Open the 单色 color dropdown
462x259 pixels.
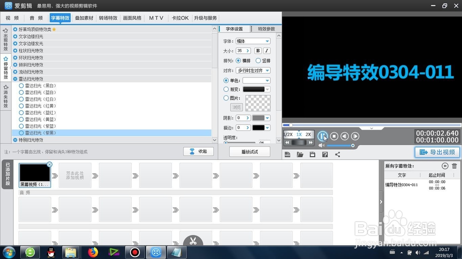(x=256, y=80)
